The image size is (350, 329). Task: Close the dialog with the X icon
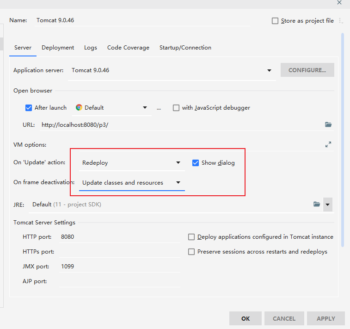[x=339, y=2]
